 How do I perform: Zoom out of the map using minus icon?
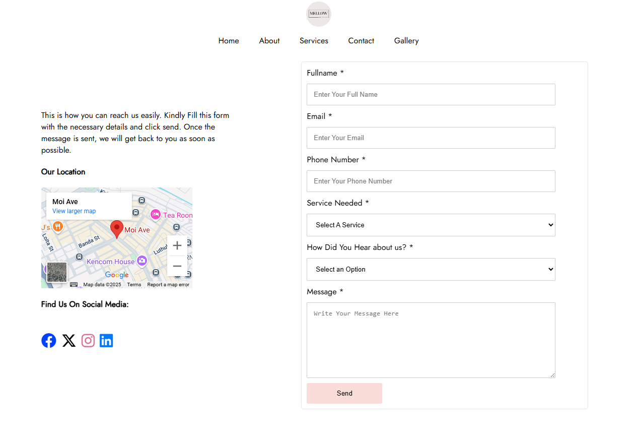pyautogui.click(x=177, y=266)
